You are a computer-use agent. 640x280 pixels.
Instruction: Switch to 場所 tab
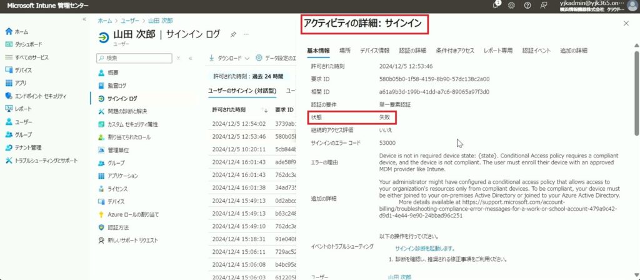[344, 51]
